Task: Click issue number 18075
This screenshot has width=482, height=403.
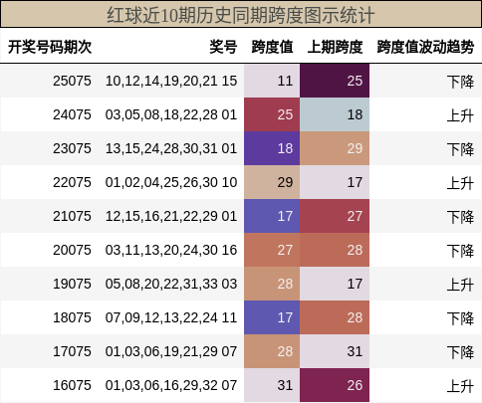Action: [x=72, y=317]
